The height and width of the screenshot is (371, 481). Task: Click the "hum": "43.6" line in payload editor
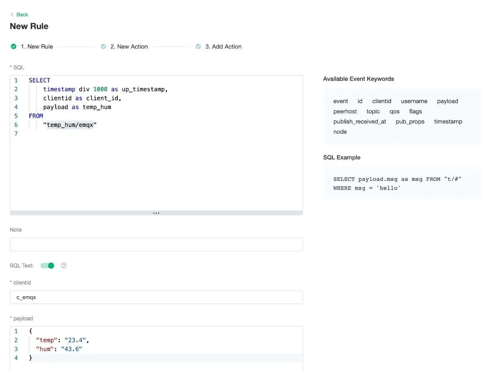pos(59,349)
